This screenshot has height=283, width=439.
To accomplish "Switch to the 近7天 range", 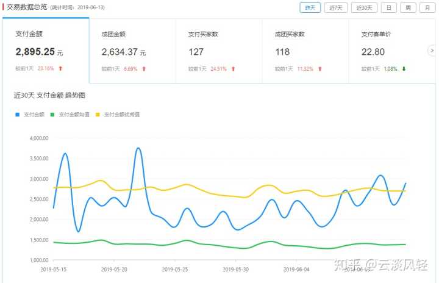I will pyautogui.click(x=335, y=7).
